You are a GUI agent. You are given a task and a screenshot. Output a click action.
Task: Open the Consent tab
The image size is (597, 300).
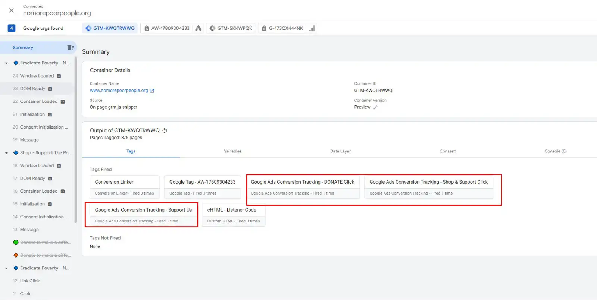coord(448,151)
